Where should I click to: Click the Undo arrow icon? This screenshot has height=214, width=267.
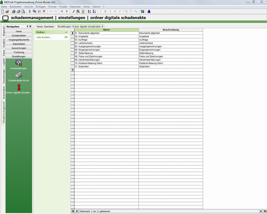pos(51,11)
